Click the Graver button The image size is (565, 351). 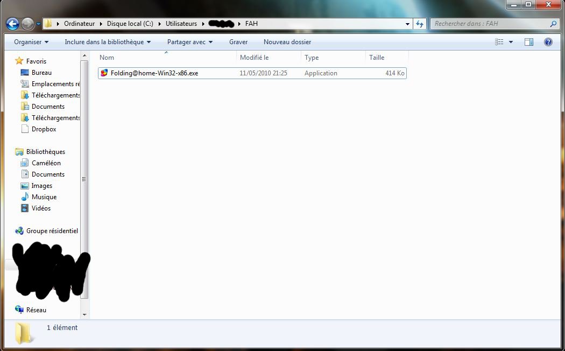(x=238, y=42)
